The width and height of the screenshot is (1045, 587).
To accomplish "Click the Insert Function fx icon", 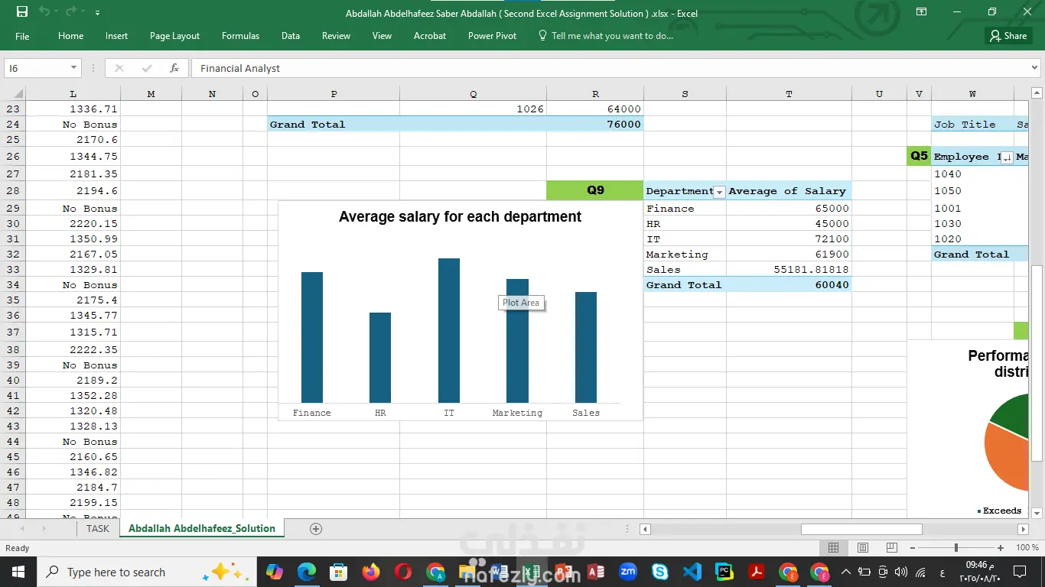I will pyautogui.click(x=174, y=68).
